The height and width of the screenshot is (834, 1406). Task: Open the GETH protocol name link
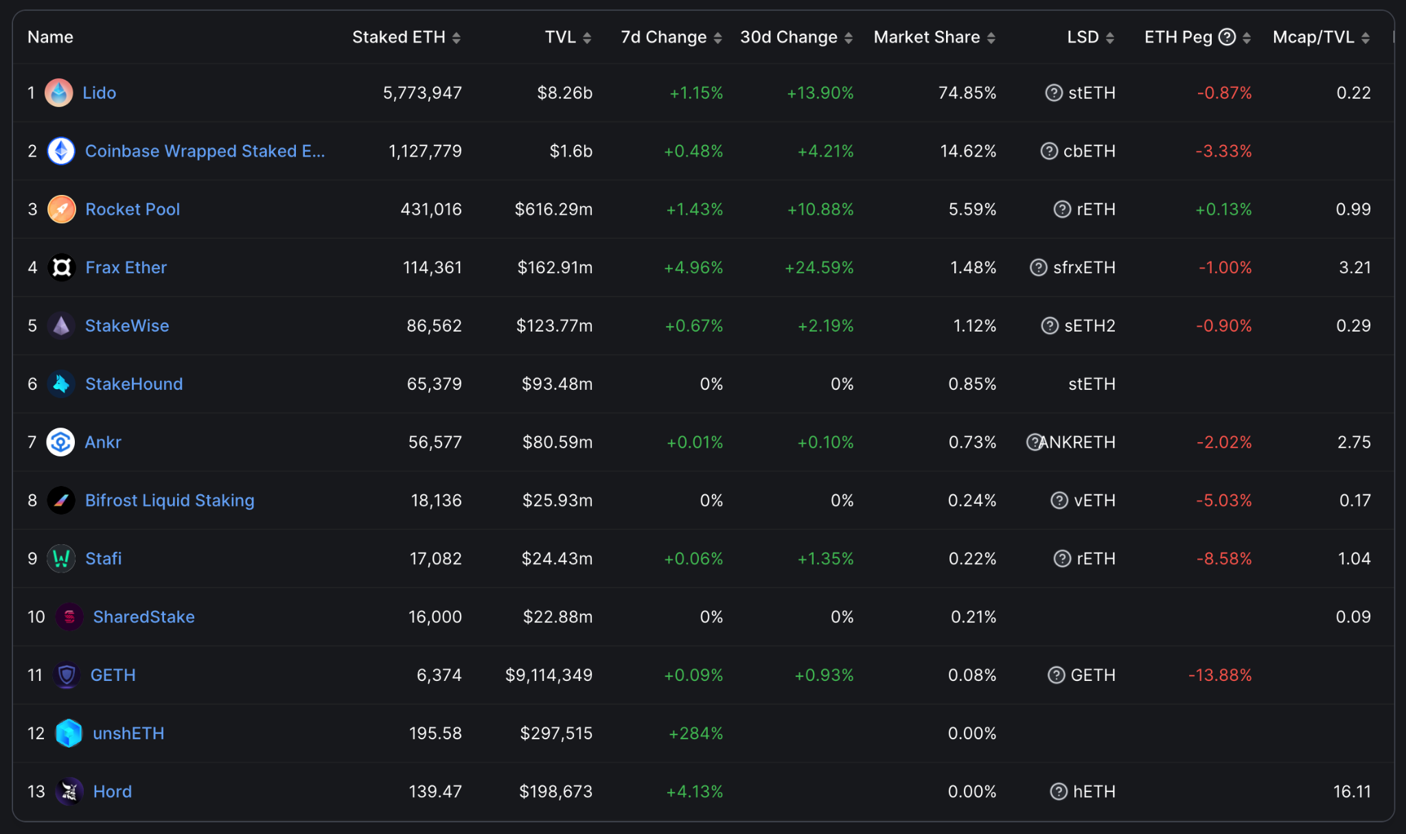pos(113,675)
